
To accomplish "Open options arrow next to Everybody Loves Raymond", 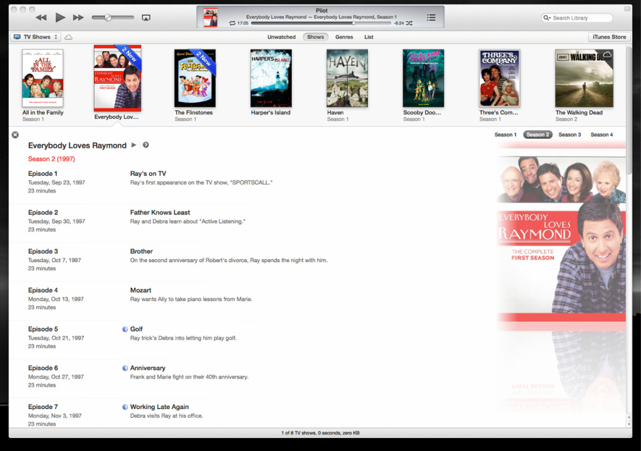I will point(145,145).
